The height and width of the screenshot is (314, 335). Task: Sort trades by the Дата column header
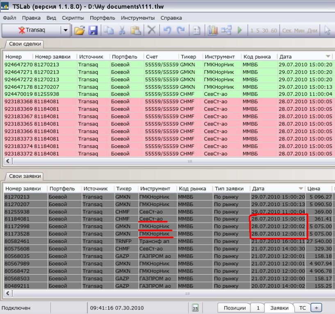point(303,56)
